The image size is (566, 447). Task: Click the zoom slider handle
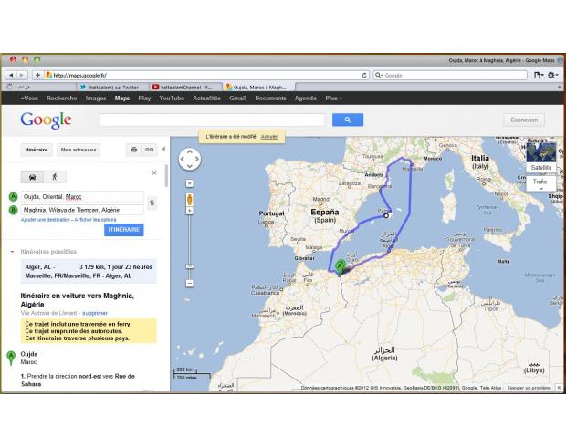(x=190, y=266)
